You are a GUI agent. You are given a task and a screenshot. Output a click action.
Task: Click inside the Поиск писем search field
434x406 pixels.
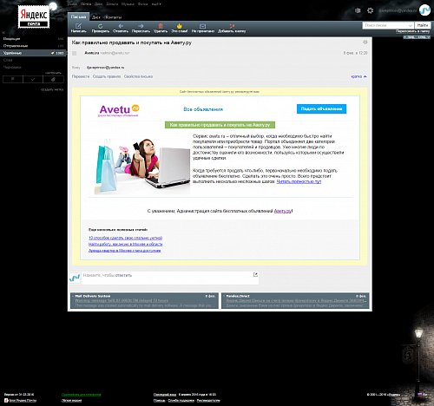click(x=385, y=25)
